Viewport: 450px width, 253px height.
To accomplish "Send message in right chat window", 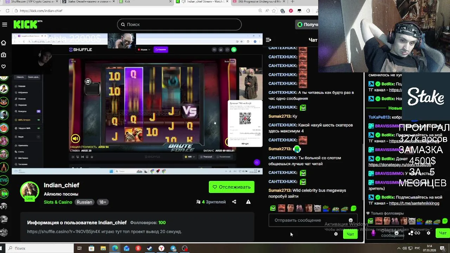I will 443,233.
